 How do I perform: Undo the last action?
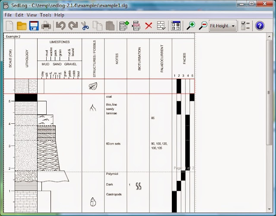61,26
